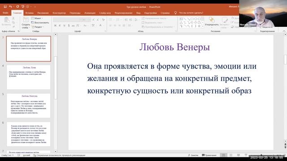
Task: Open the Рецензирование tab
Action: tap(124, 13)
